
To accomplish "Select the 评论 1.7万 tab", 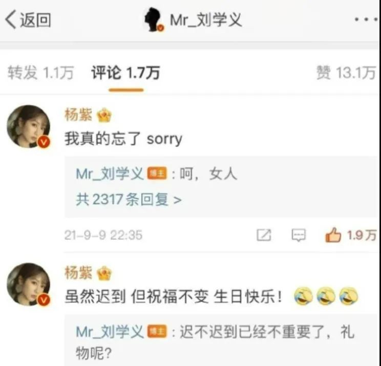I will (125, 72).
